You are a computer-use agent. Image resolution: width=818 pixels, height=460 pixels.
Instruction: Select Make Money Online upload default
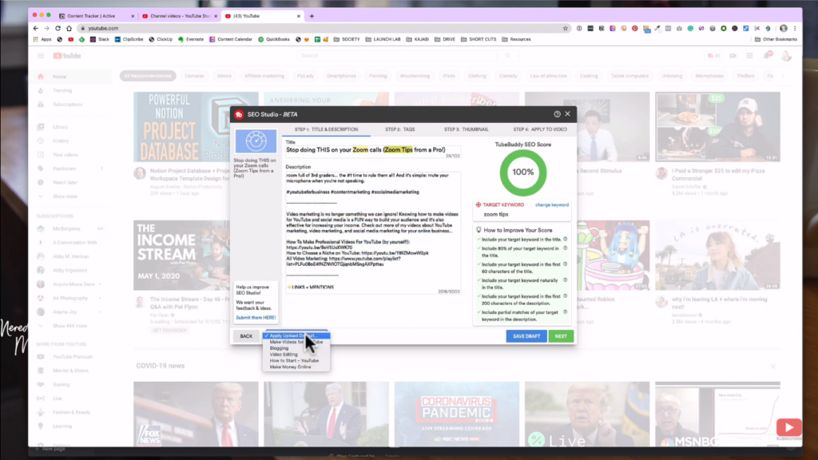point(297,367)
